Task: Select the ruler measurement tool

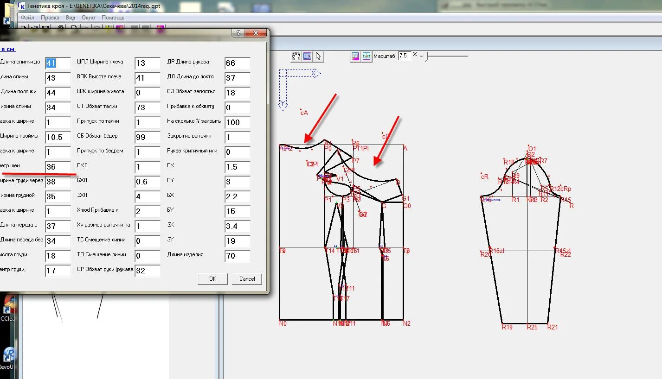Action: coord(307,56)
